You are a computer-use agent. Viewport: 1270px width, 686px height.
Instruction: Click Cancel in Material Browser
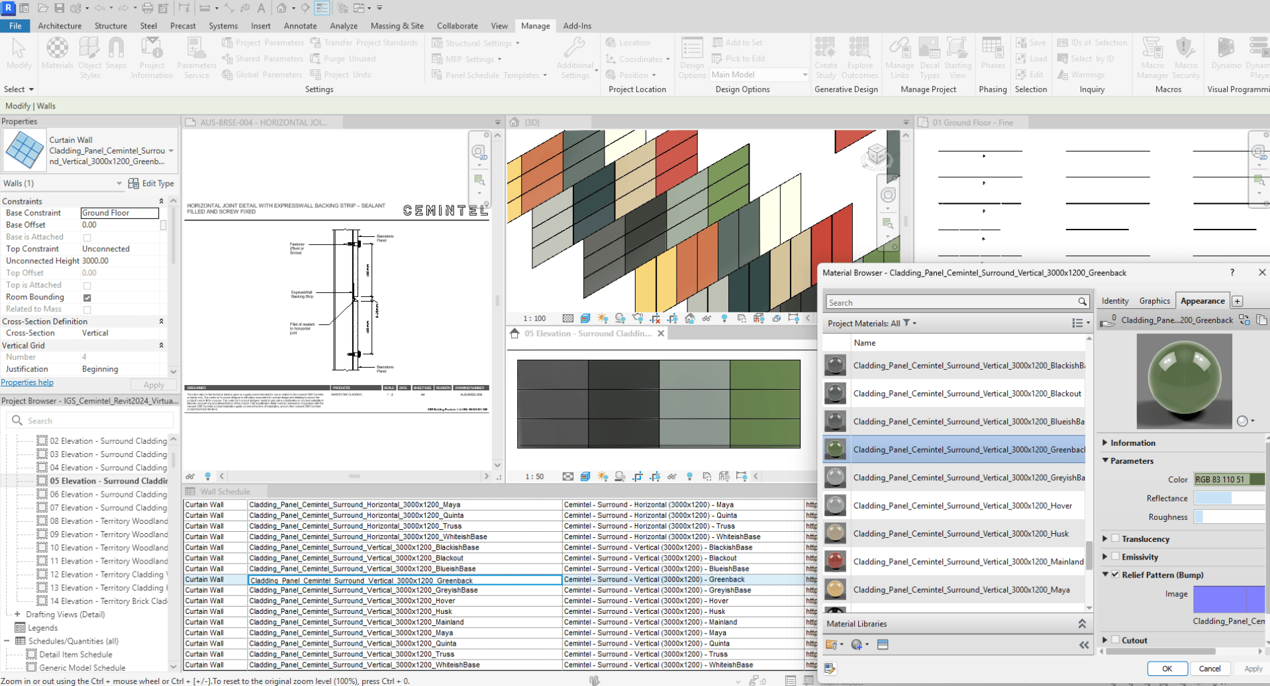tap(1209, 668)
